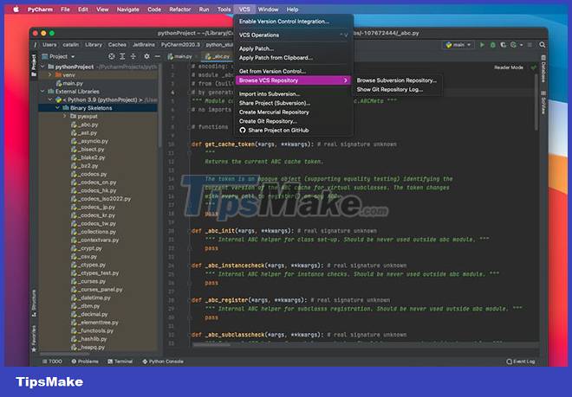This screenshot has width=572, height=397.
Task: Open the Database side panel
Action: 543,72
